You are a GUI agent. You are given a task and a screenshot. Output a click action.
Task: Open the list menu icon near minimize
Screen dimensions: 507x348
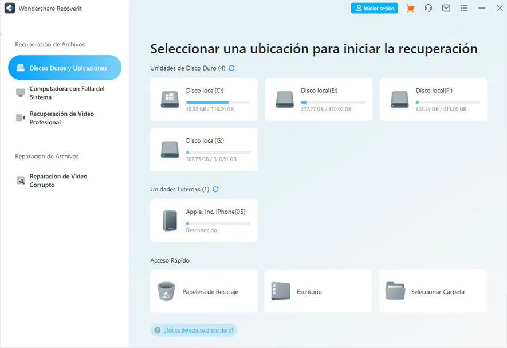point(464,9)
